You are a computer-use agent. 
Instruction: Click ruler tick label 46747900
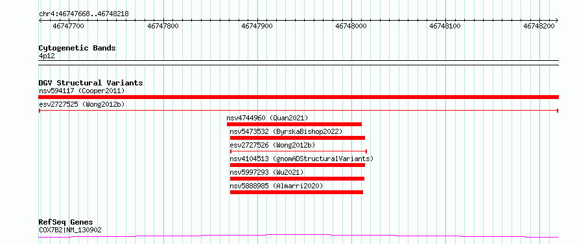(257, 26)
